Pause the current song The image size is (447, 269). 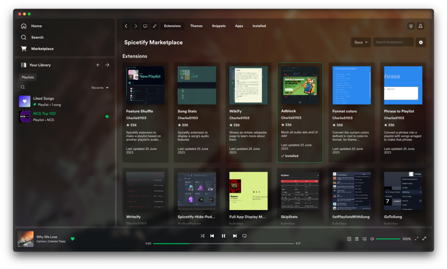coord(223,236)
